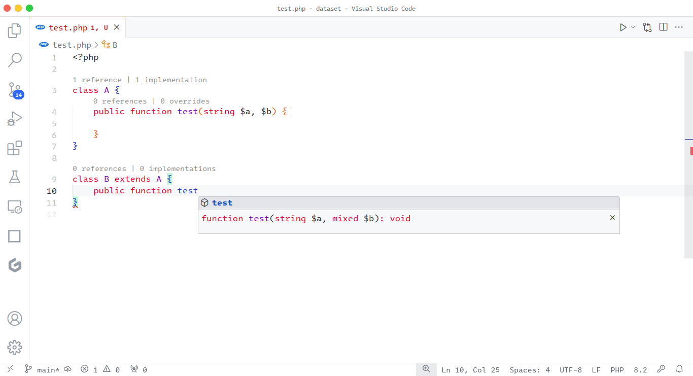Change indentation via Spaces: 4

pyautogui.click(x=530, y=370)
